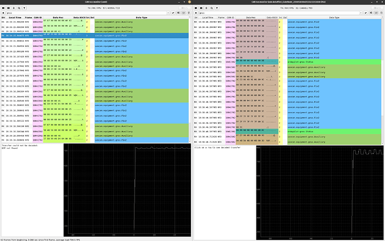The height and width of the screenshot is (241, 385).
Task: Remove the gnss filter row in can0 window
Action: coord(3,13)
